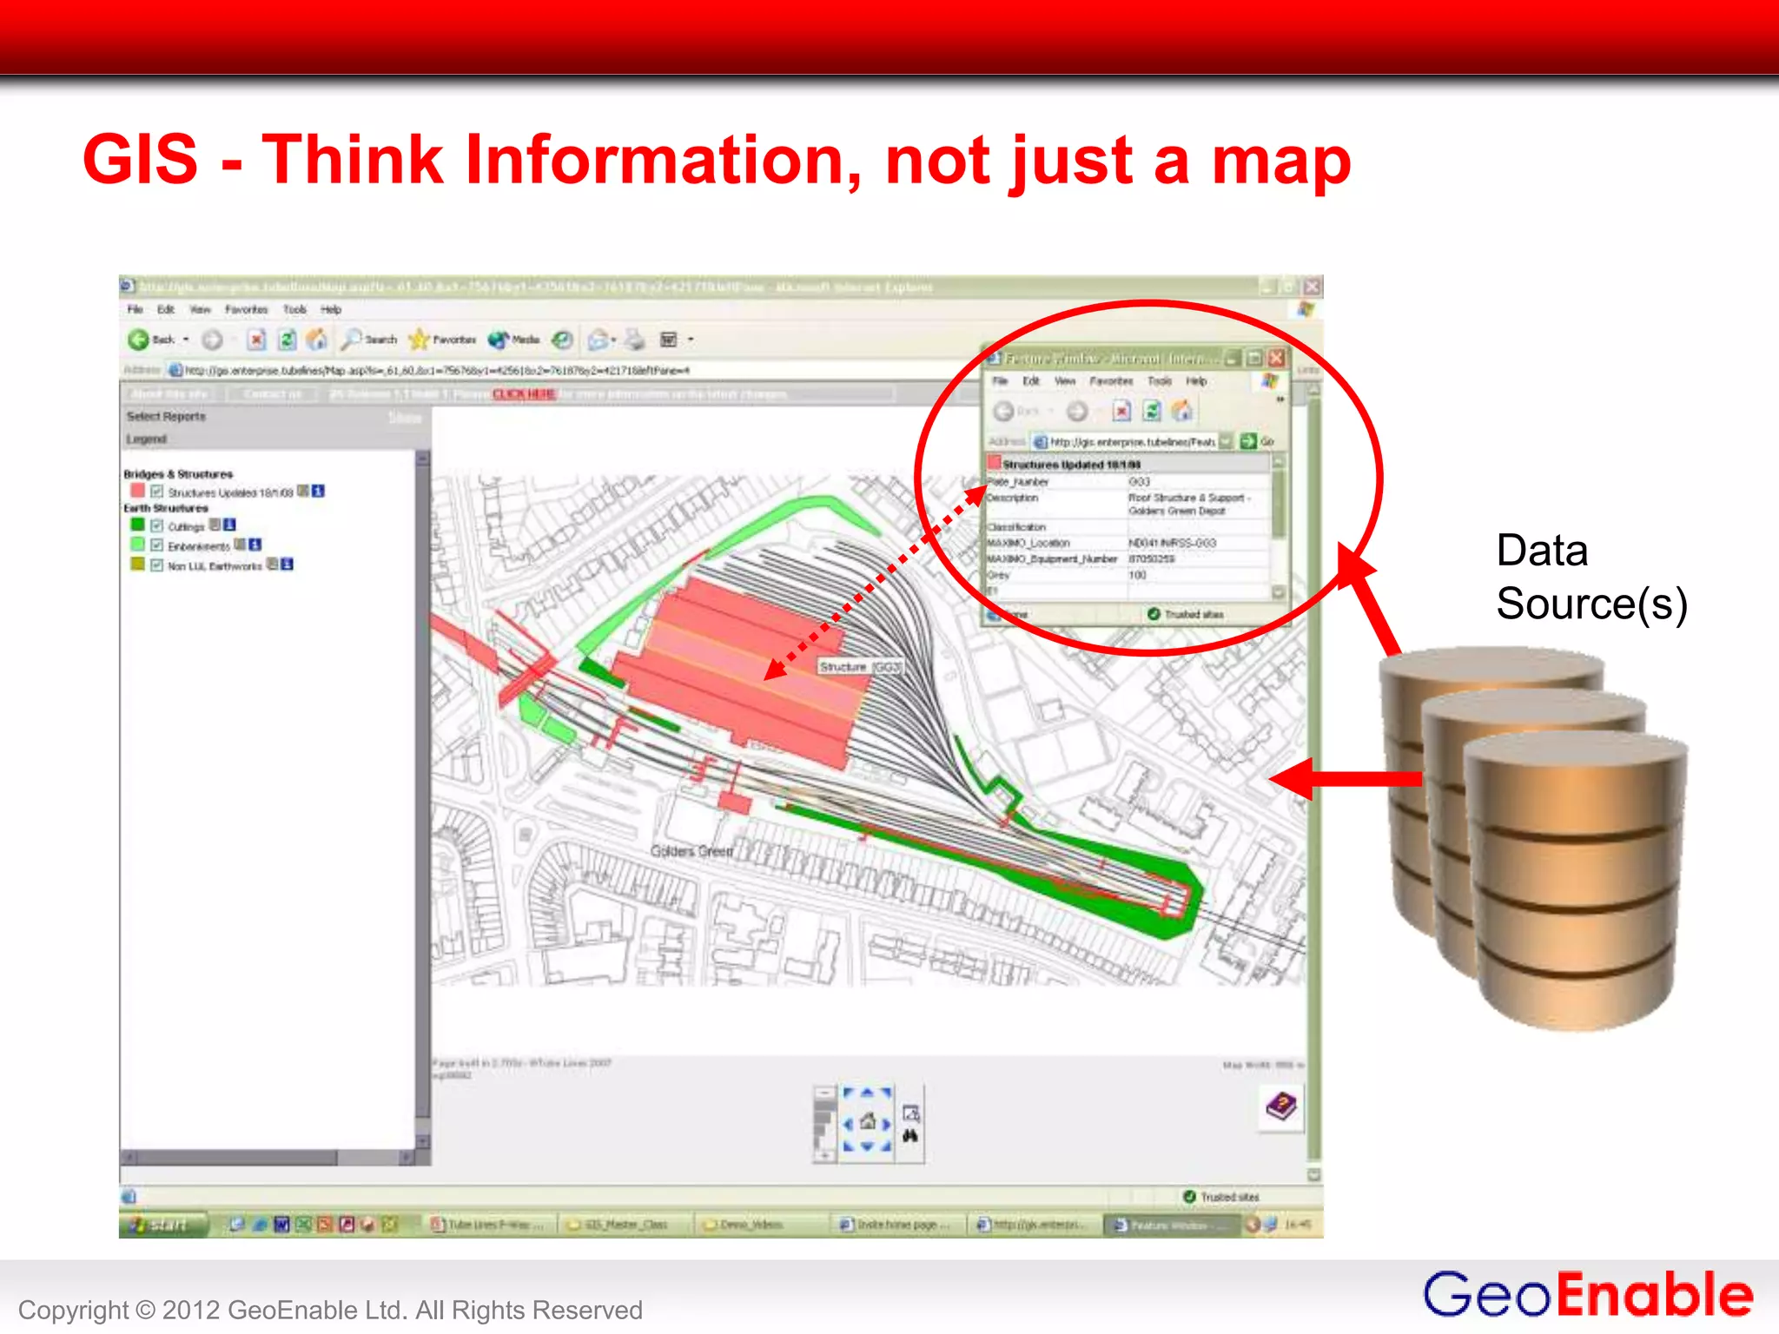Toggle Non LUL Earthworks layer checkbox
Image resolution: width=1779 pixels, height=1334 pixels.
[x=157, y=565]
